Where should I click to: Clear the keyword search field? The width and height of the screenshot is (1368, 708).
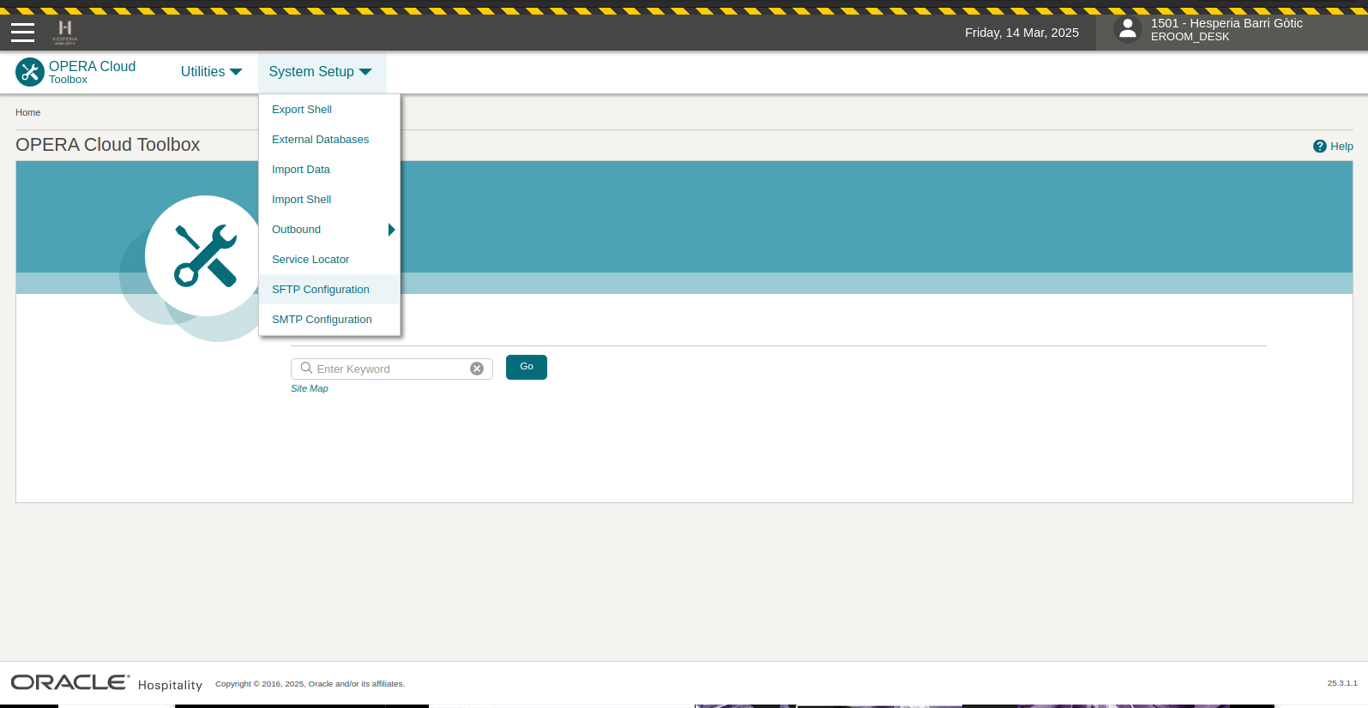click(477, 369)
